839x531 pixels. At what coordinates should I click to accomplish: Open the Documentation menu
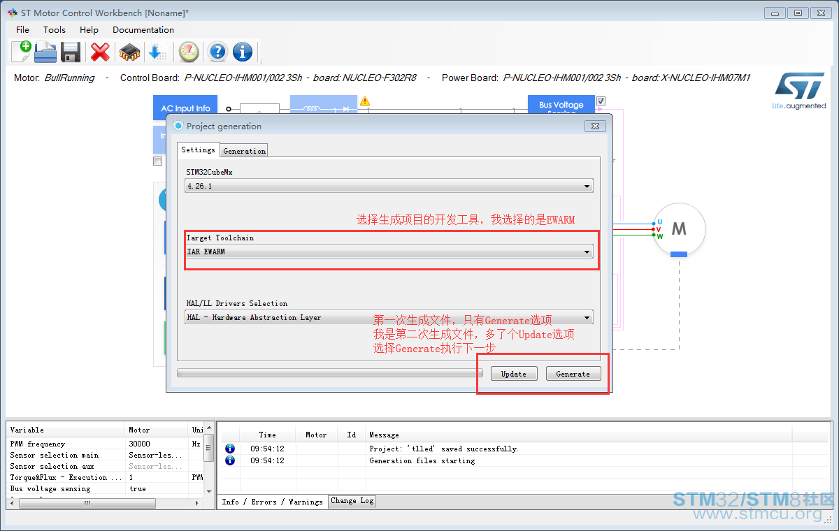coord(143,29)
